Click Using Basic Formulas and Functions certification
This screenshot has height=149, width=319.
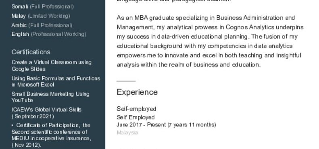coord(56,81)
